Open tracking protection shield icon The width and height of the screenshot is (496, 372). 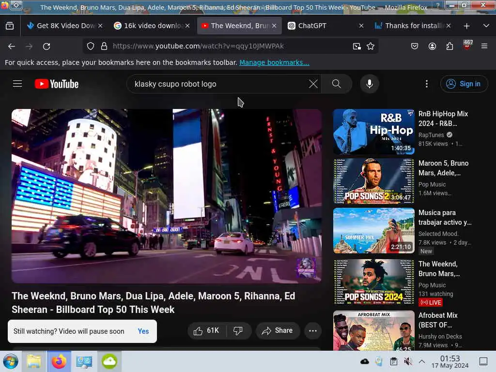pos(91,46)
